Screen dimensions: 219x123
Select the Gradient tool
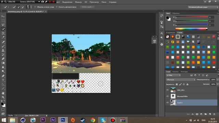tap(3, 63)
